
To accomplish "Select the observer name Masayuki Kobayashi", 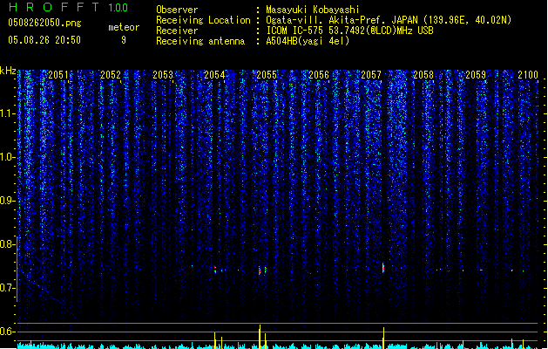I will (313, 10).
